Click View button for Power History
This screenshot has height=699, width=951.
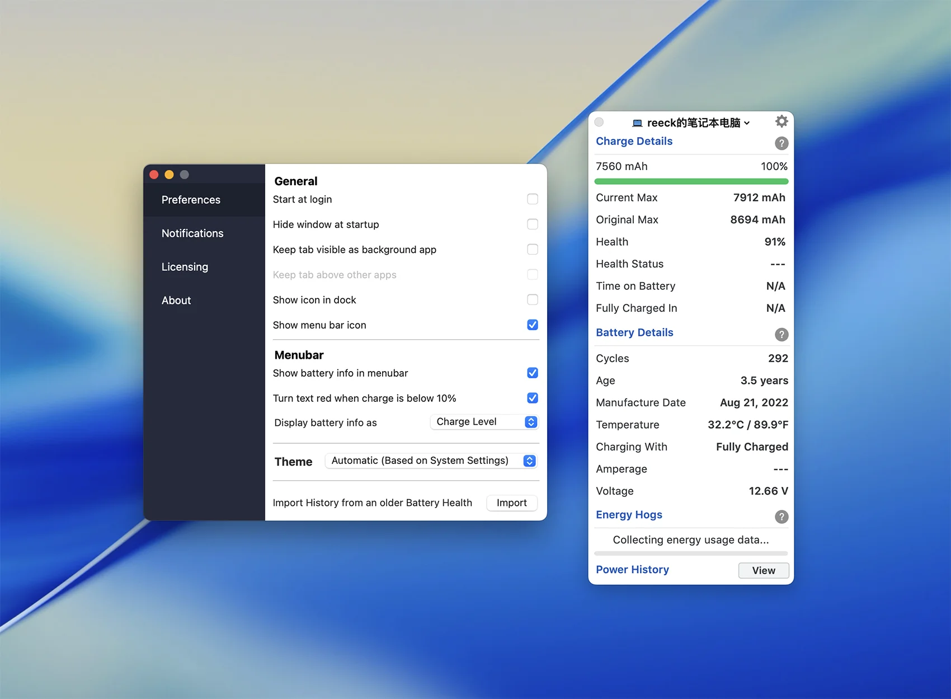763,570
